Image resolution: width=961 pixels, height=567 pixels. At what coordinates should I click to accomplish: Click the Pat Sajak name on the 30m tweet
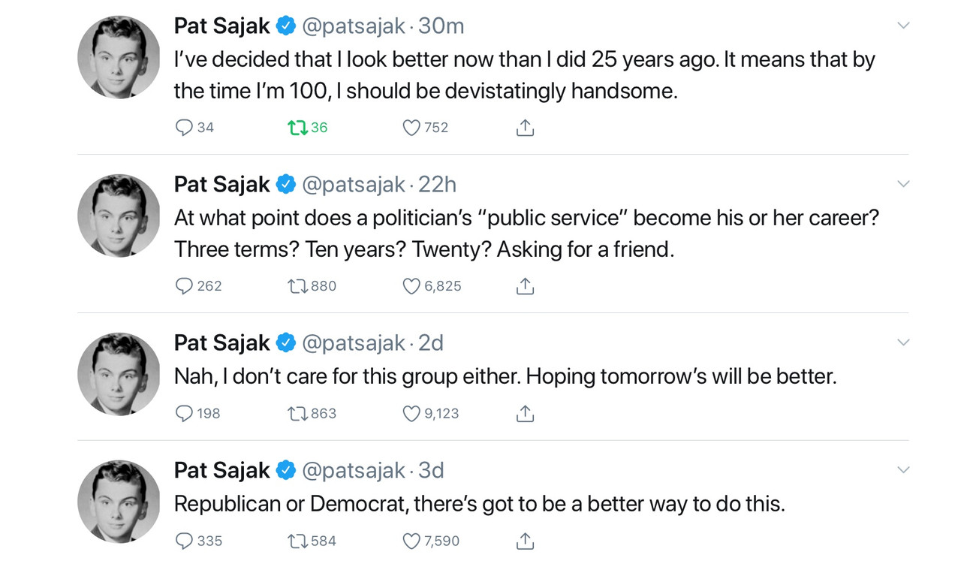221,26
